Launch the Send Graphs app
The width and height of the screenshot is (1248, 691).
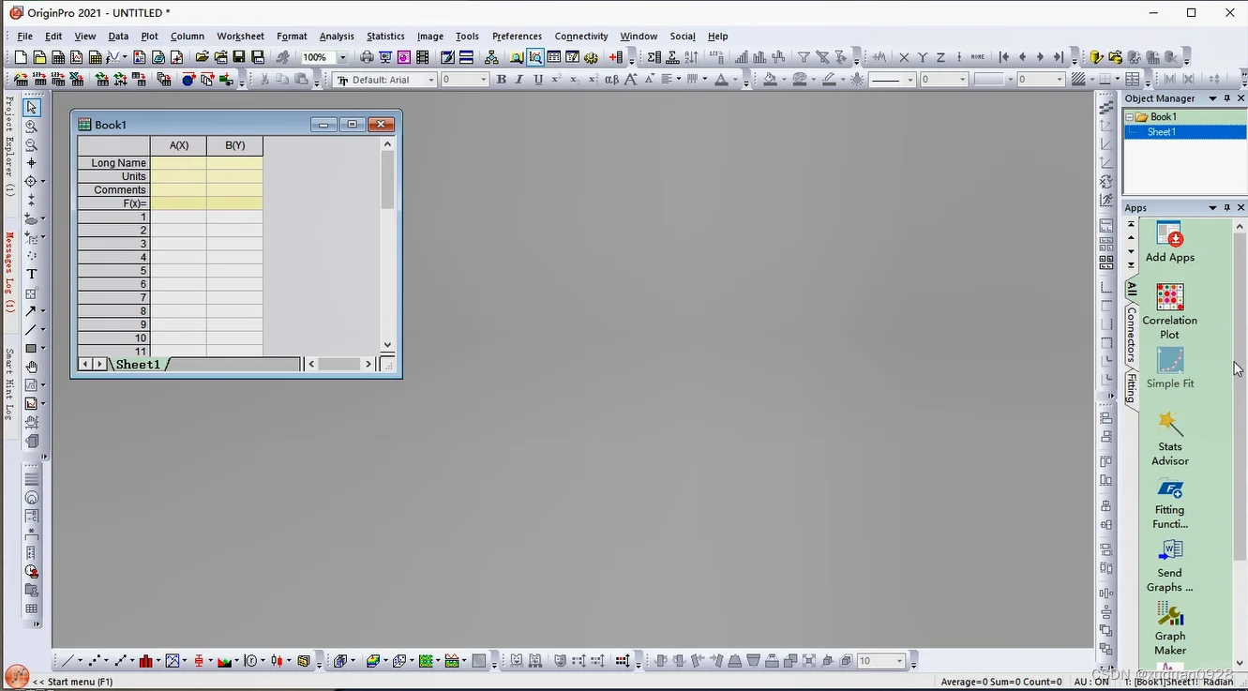click(x=1169, y=566)
